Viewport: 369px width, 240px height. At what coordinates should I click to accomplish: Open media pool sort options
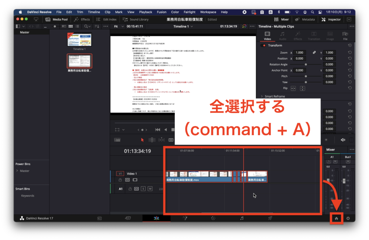97,26
